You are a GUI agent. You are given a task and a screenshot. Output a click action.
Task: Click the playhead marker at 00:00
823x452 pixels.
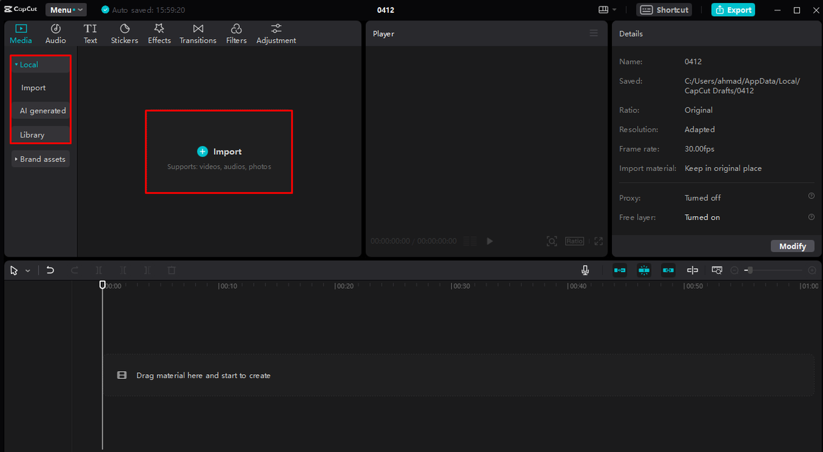tap(102, 284)
